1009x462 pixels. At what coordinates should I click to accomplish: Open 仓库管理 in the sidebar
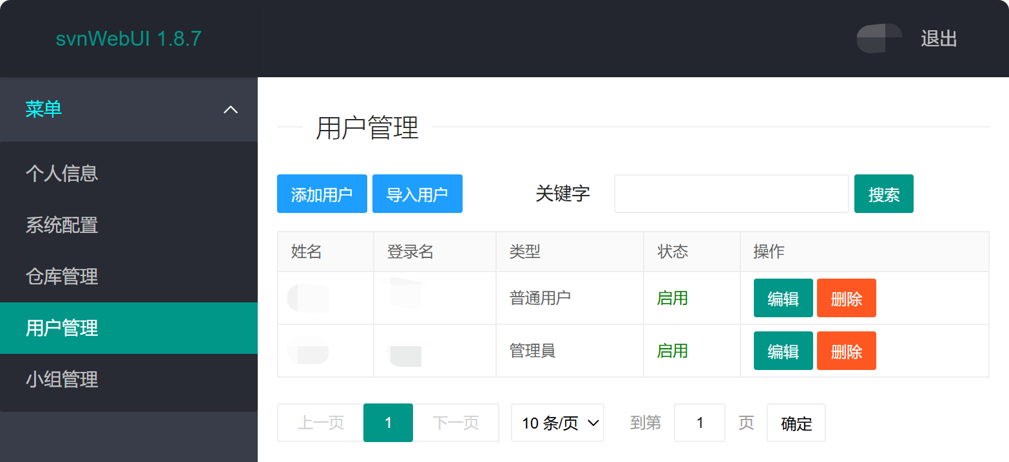coord(62,277)
